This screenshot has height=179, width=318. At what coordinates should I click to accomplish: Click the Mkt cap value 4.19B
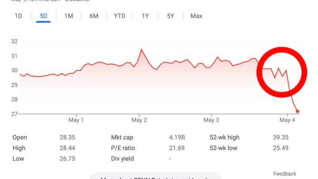(x=177, y=138)
